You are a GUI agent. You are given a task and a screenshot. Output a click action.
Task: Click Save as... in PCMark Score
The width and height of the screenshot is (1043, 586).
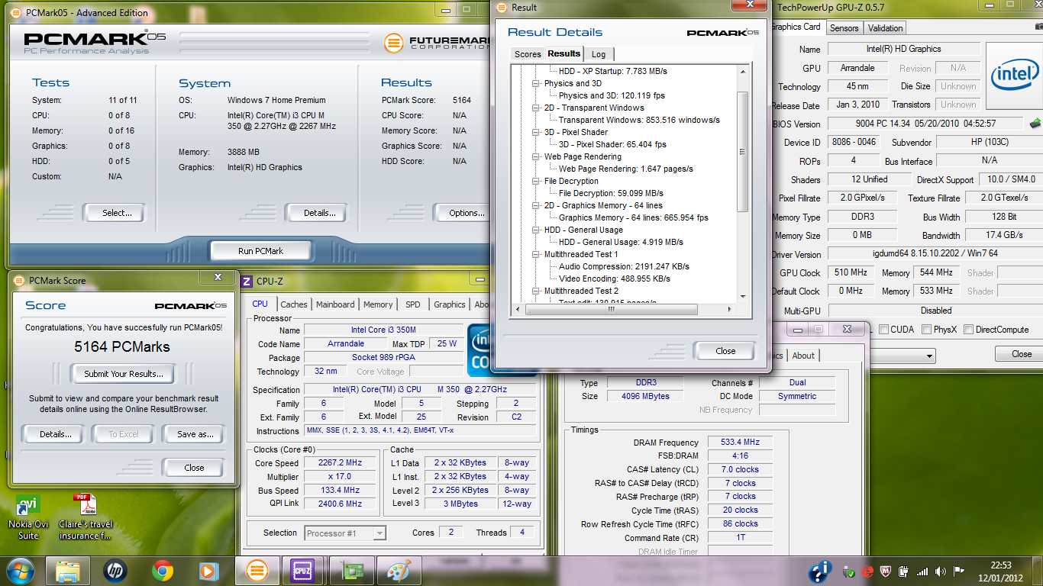pyautogui.click(x=195, y=434)
